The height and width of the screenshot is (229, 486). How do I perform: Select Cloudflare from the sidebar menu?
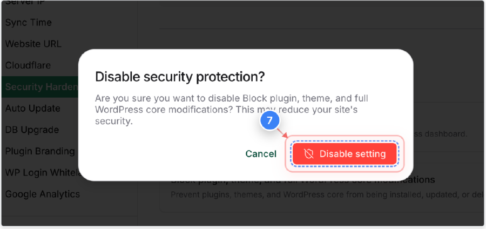click(x=28, y=65)
